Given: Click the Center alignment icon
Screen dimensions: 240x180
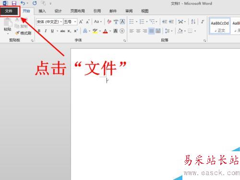Looking at the screenshot, I should (138, 31).
